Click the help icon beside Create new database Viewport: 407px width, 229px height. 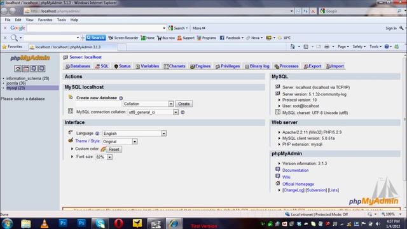tap(121, 98)
